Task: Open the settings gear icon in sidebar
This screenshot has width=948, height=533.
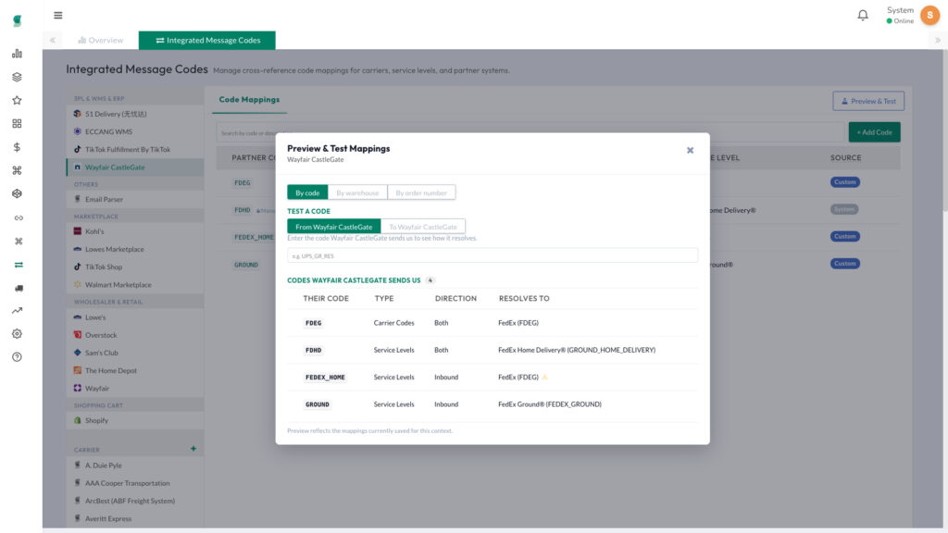Action: [x=17, y=333]
